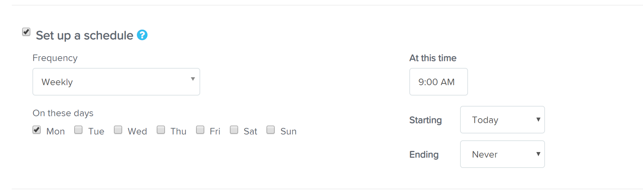Click the Starting dropdown arrow

click(538, 120)
